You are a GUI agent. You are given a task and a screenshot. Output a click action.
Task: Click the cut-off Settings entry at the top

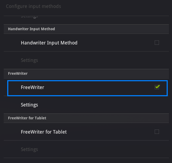[x=29, y=16]
